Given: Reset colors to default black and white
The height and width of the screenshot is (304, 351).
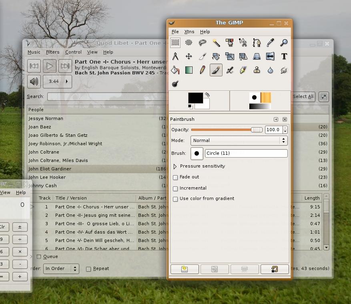Looking at the screenshot, I should 190,107.
